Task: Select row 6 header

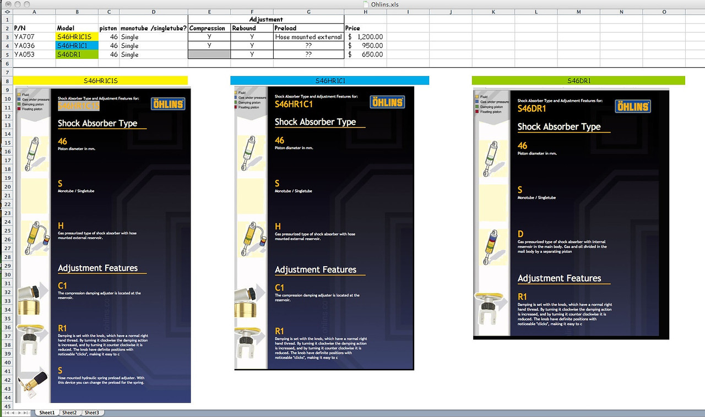Action: point(7,63)
